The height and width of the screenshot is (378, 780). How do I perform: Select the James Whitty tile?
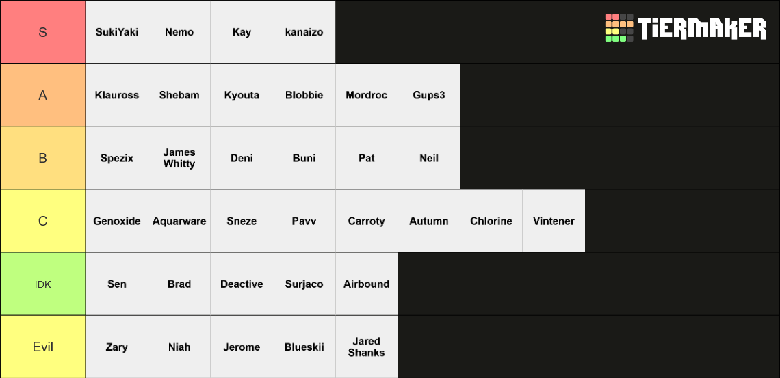pyautogui.click(x=179, y=158)
